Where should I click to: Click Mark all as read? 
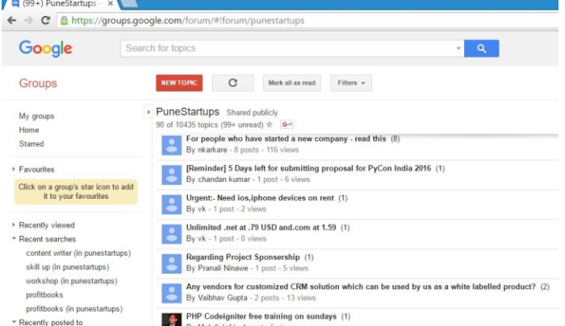click(291, 83)
